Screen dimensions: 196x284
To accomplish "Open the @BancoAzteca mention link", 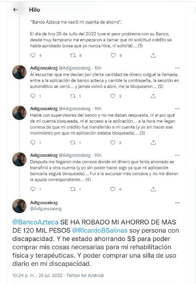I will click(x=36, y=222).
